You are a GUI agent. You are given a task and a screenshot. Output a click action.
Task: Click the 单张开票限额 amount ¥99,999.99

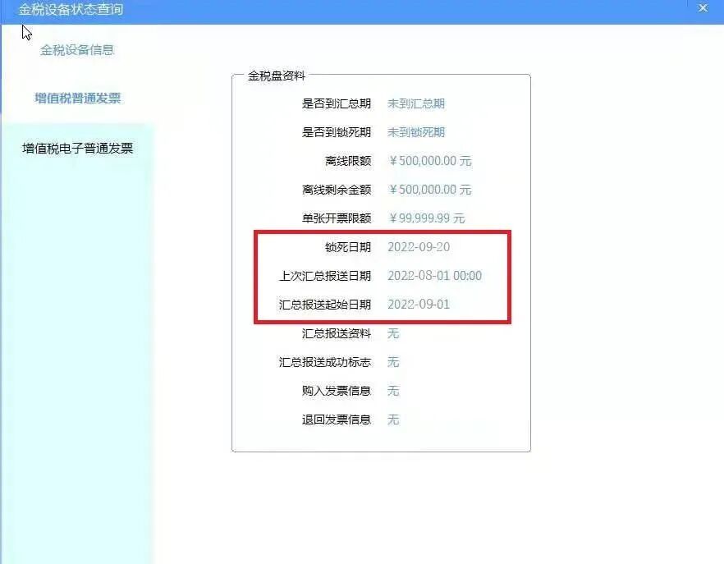(x=426, y=218)
